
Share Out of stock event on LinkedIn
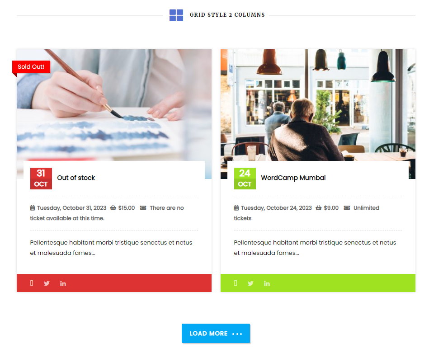tap(63, 283)
